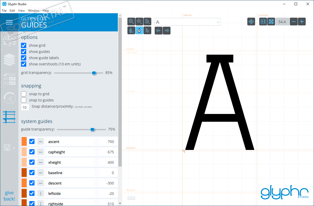Enable snap to guides
Screen dimensions: 314x206
24,100
